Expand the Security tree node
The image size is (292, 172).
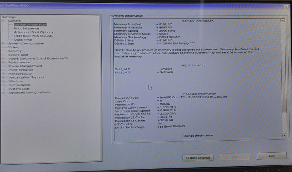coord(3,51)
